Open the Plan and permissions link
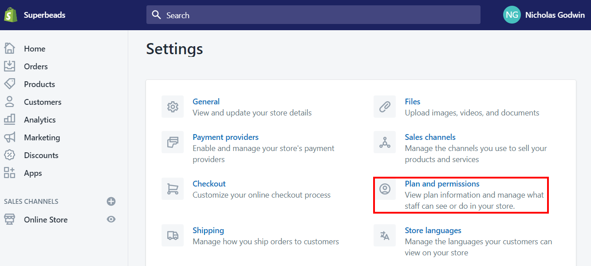The height and width of the screenshot is (266, 591). coord(442,184)
